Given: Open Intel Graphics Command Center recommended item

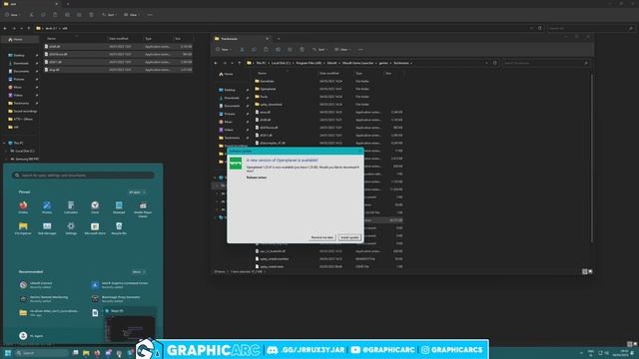Looking at the screenshot, I should point(120,285).
